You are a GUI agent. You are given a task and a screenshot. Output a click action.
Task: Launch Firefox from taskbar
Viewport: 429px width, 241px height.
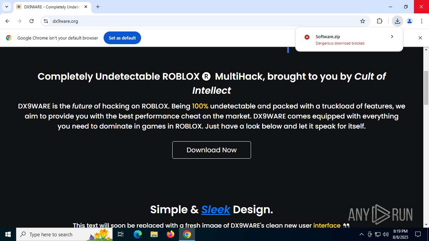[171, 234]
